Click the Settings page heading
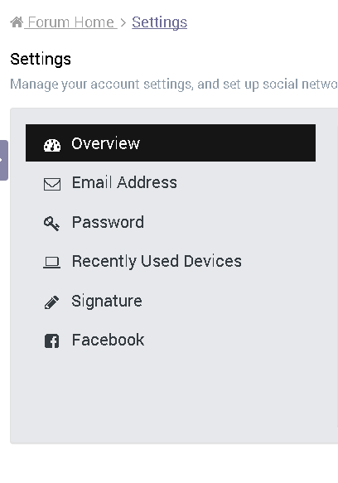The width and height of the screenshot is (338, 483). (41, 59)
